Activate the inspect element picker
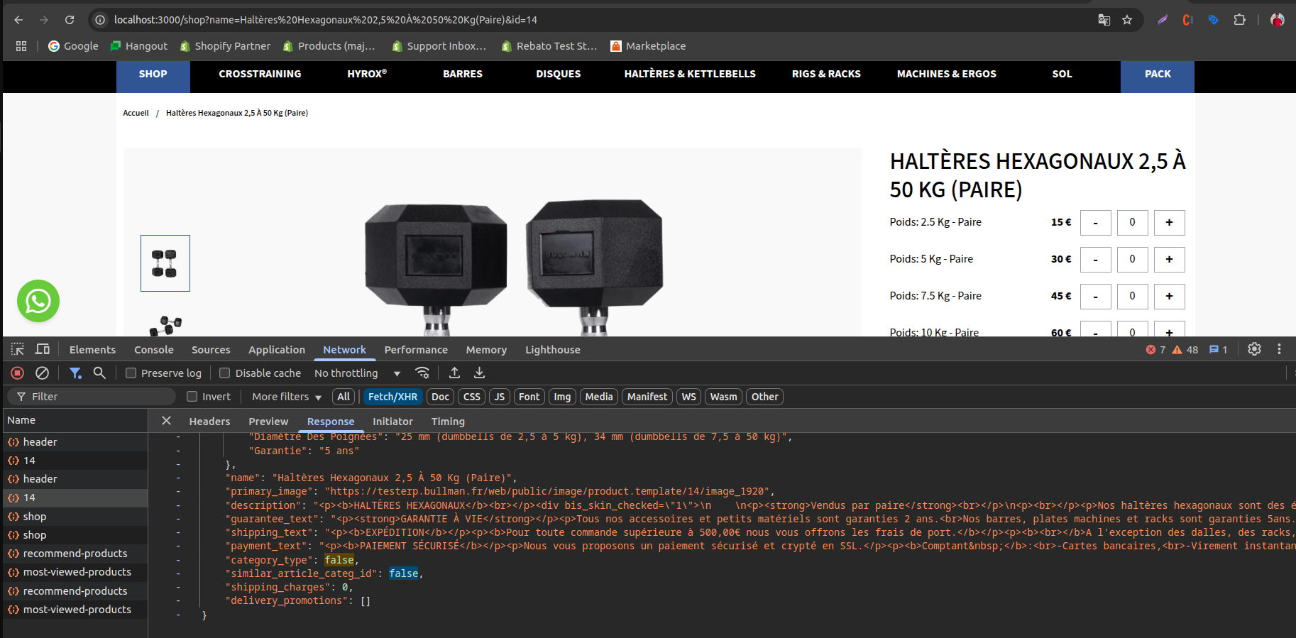Screen dimensions: 1296x638 [18, 349]
